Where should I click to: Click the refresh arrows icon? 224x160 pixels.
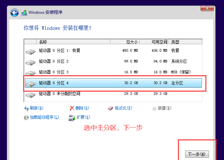26,108
